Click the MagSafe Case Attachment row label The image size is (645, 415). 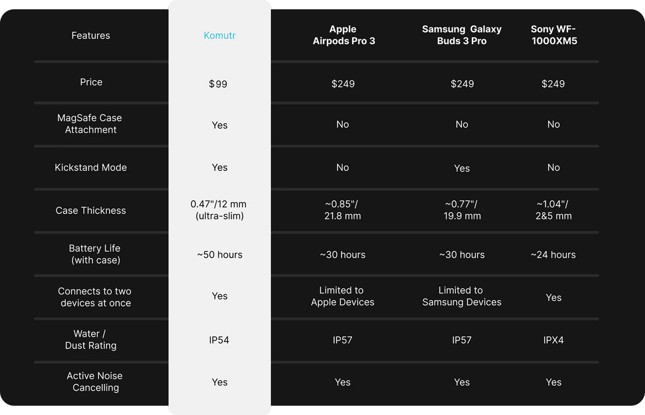[90, 124]
